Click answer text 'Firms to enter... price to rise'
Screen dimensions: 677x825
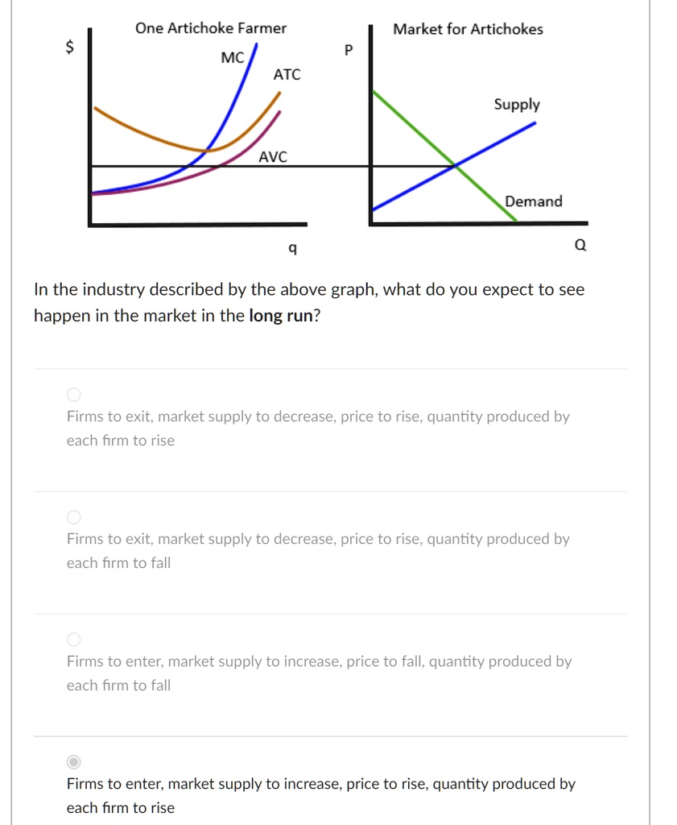(x=320, y=795)
